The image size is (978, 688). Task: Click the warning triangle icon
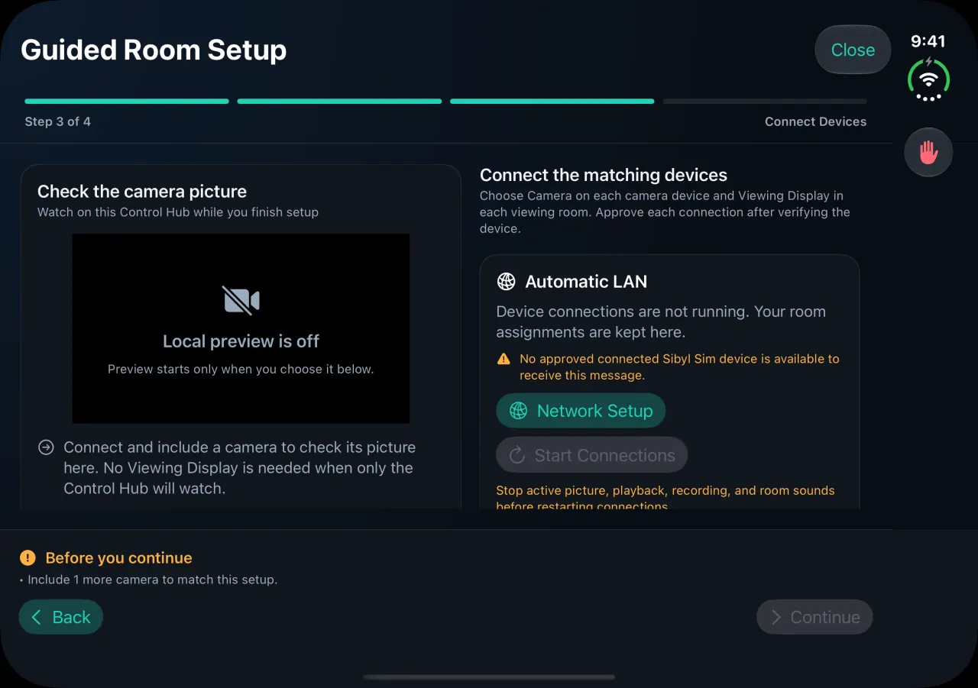(504, 359)
